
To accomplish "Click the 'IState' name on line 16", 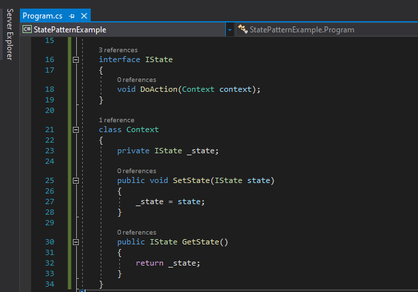I will click(159, 59).
